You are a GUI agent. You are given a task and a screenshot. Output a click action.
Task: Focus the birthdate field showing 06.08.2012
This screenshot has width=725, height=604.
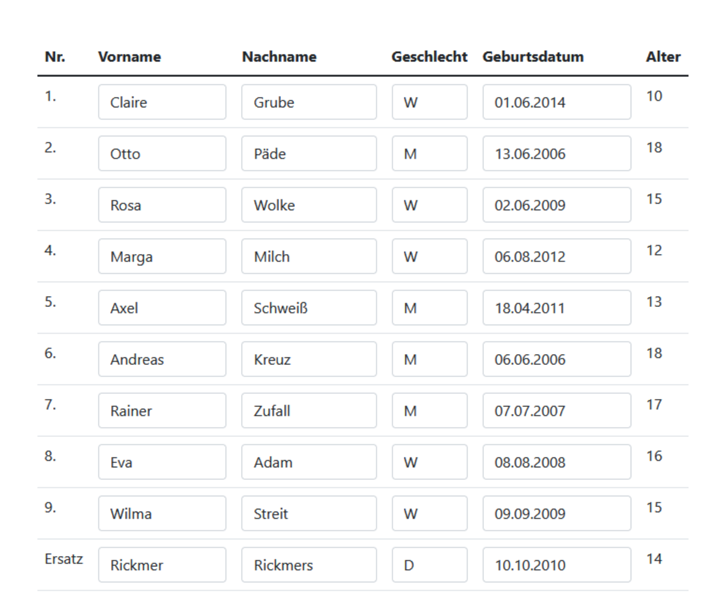pos(556,257)
